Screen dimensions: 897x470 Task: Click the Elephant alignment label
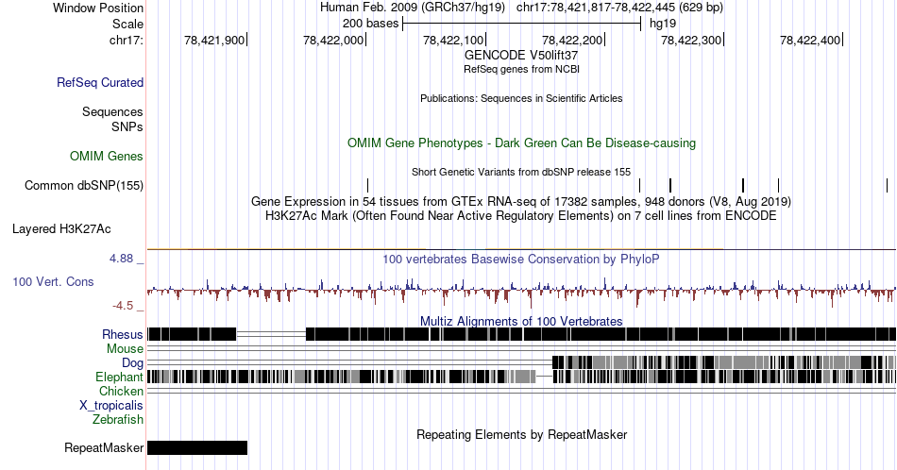[120, 377]
